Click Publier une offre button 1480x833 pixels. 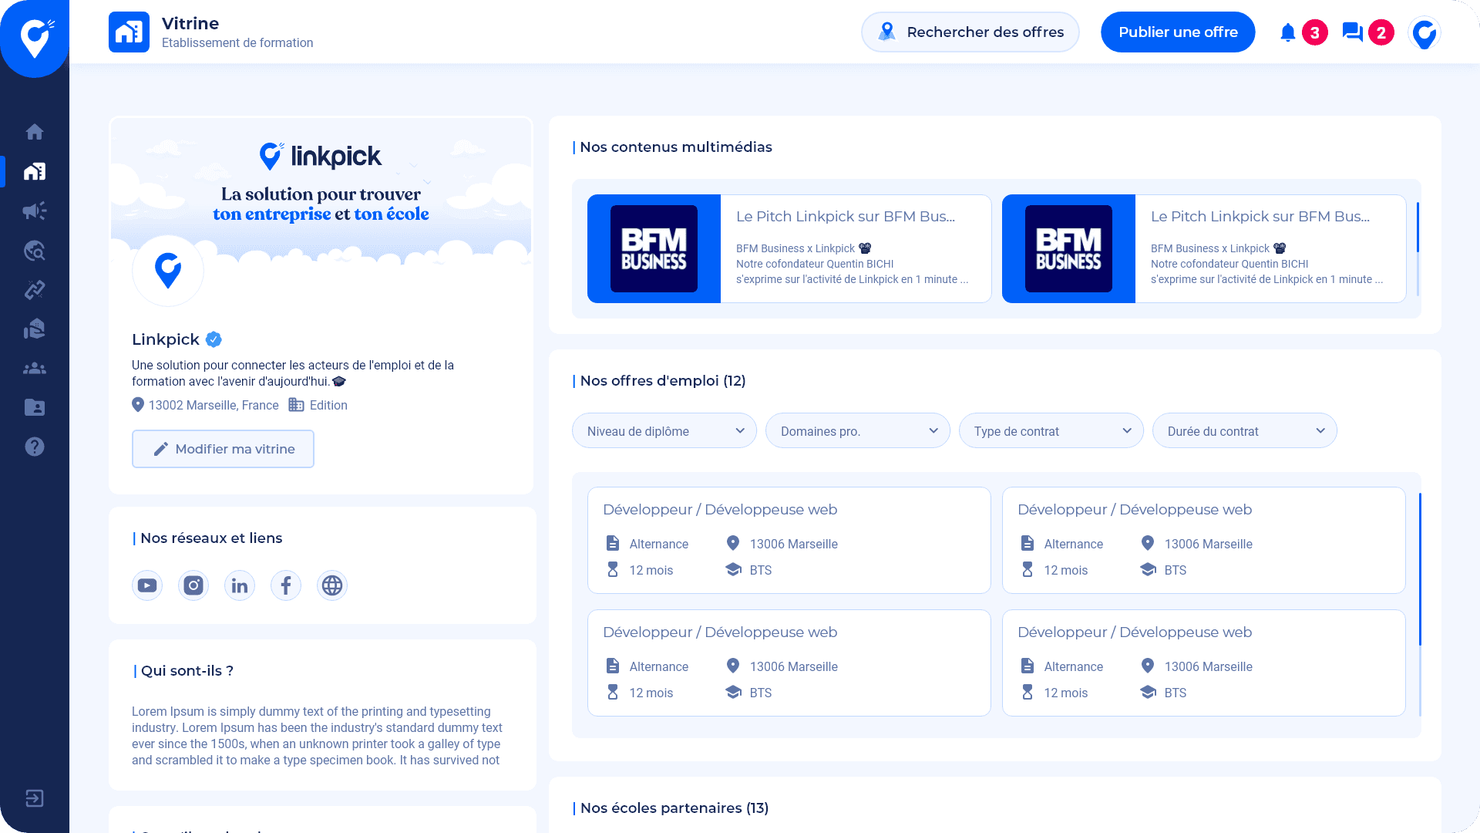click(x=1178, y=32)
